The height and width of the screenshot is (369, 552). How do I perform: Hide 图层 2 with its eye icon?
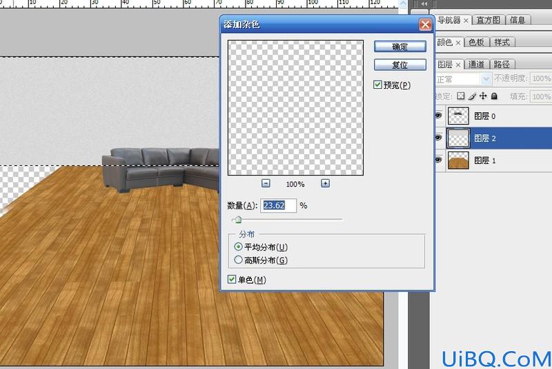coord(438,138)
